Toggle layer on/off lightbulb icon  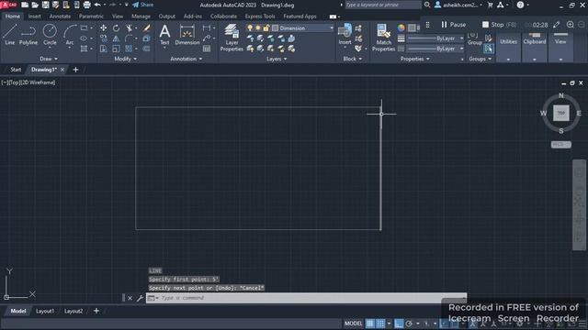click(250, 28)
